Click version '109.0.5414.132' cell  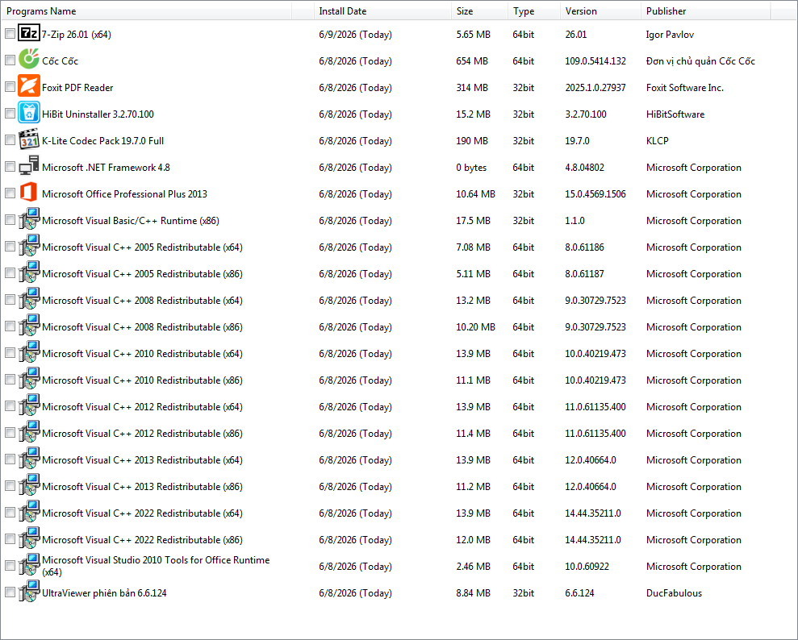click(x=595, y=61)
